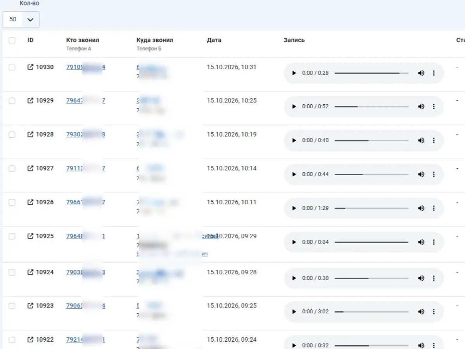
Task: Mark the checkbox for call 10923
Action: 12,306
